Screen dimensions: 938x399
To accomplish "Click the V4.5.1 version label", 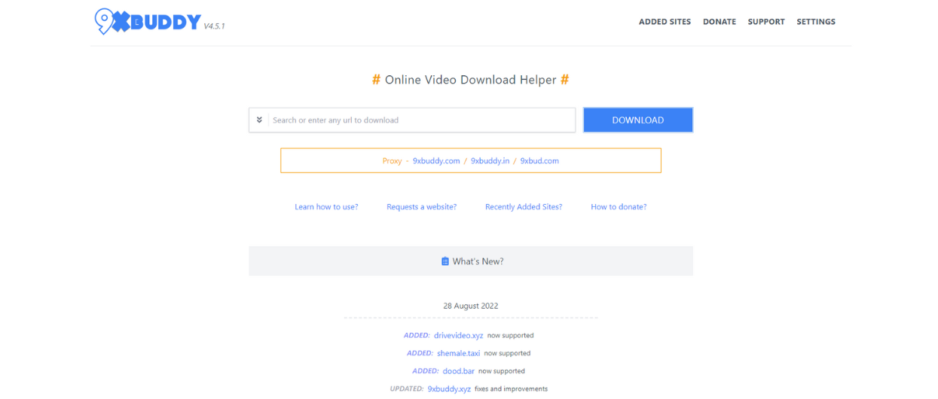I will (214, 26).
